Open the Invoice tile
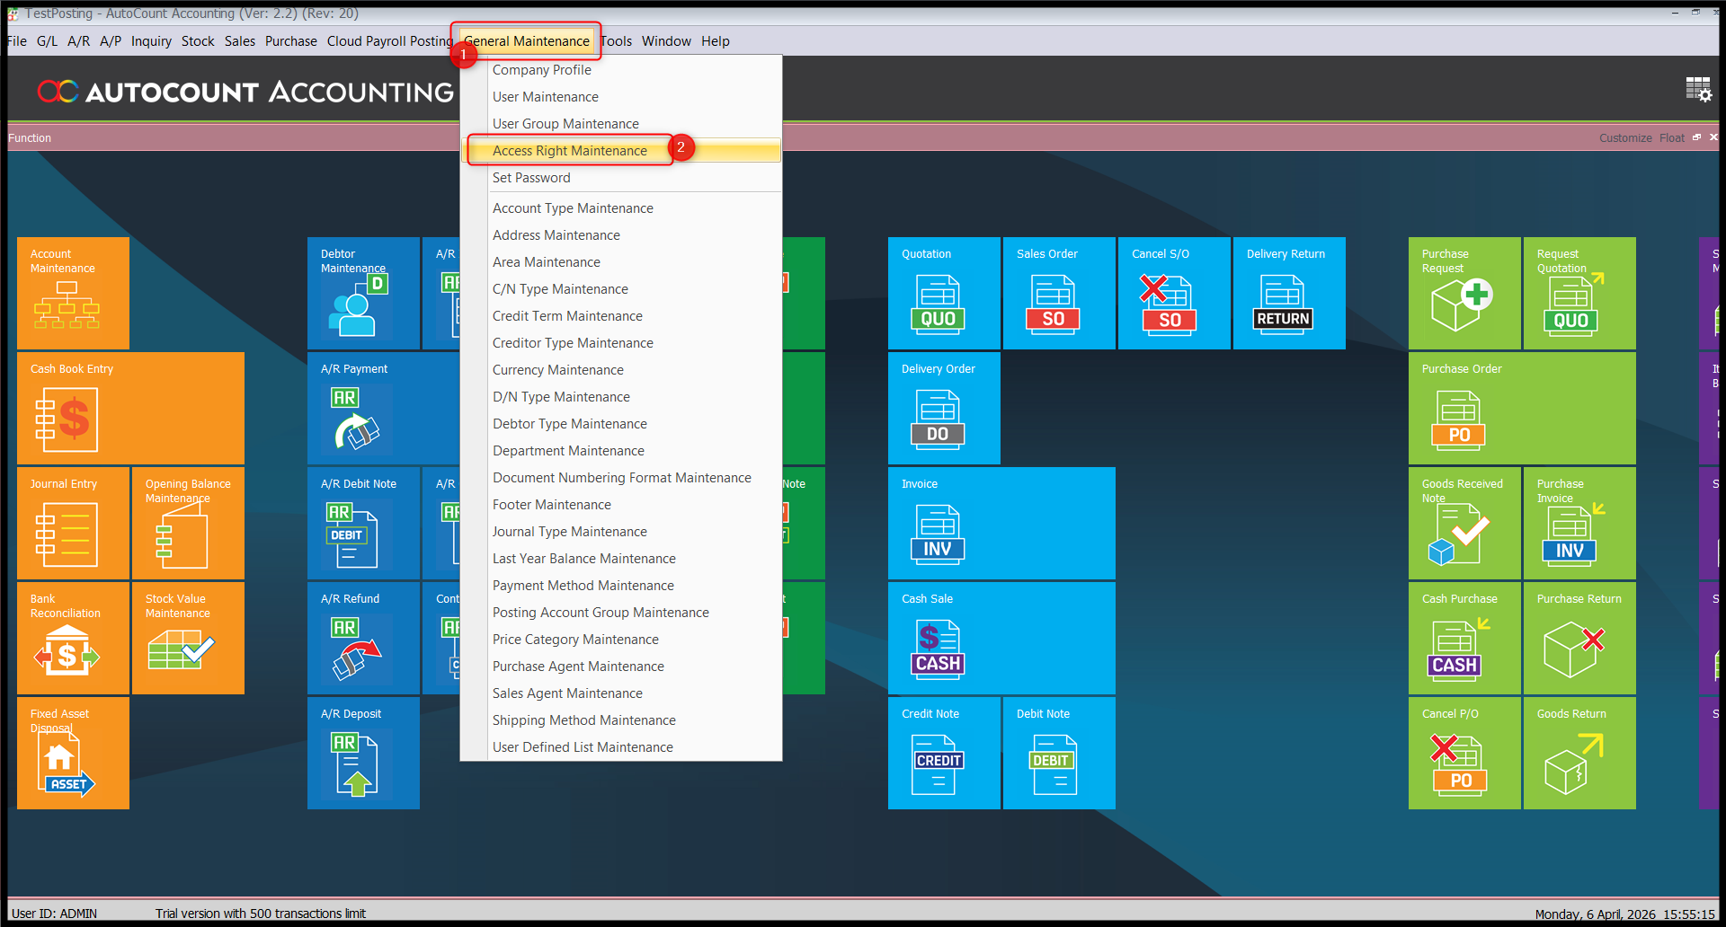This screenshot has width=1726, height=927. pos(1001,523)
